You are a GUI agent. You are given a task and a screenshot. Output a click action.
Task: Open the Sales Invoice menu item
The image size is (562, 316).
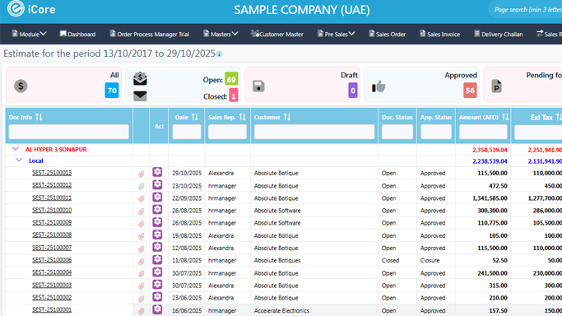pos(439,34)
